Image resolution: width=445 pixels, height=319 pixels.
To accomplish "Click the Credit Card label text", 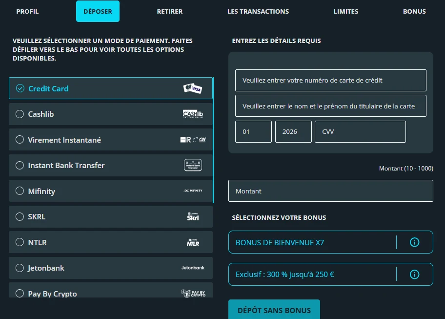I will click(x=48, y=88).
